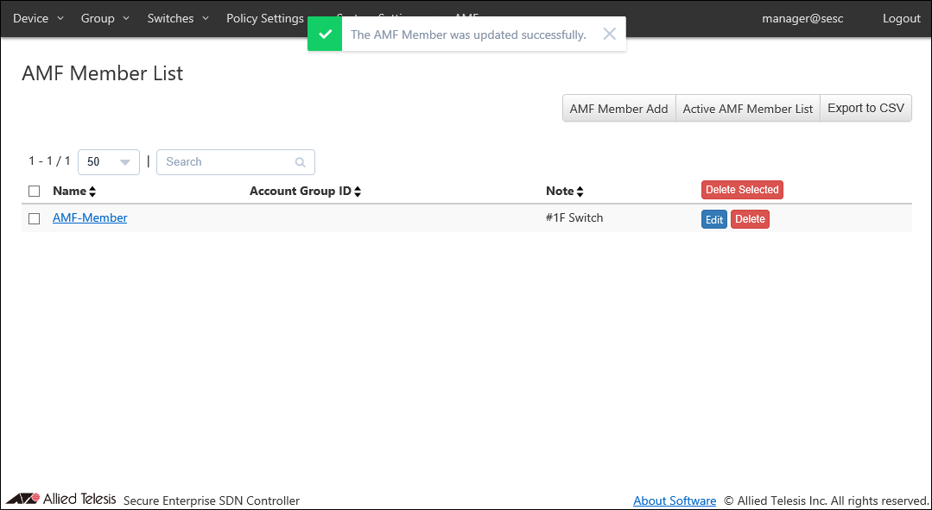Click the 1 - 1 / 1 record count text

tap(50, 161)
